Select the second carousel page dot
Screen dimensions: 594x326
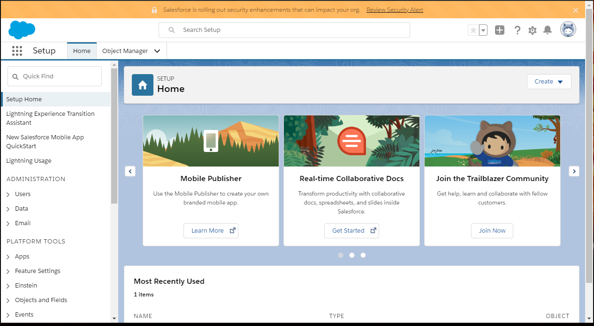pos(352,255)
